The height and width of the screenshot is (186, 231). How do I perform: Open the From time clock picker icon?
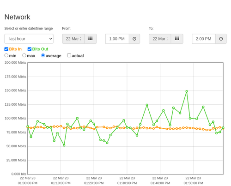click(x=134, y=39)
